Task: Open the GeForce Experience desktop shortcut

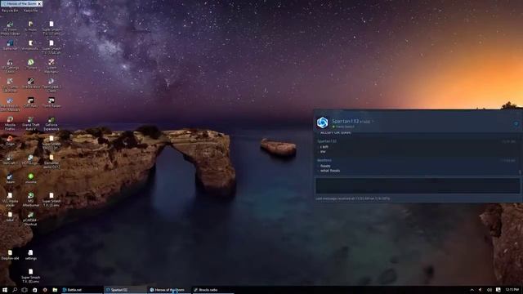Action: pos(51,123)
